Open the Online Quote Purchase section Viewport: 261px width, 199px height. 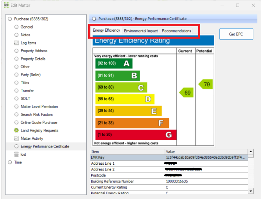[39, 123]
